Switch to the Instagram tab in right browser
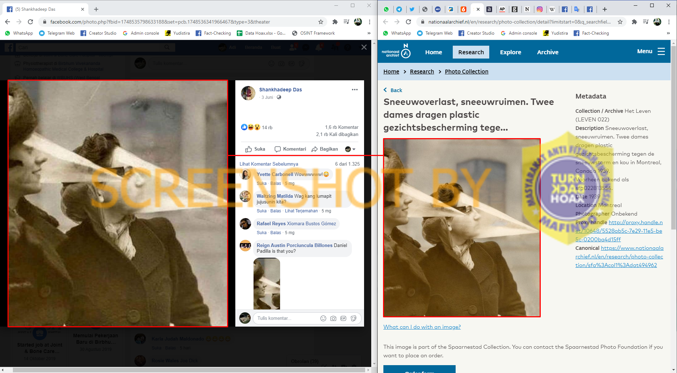 tap(540, 9)
